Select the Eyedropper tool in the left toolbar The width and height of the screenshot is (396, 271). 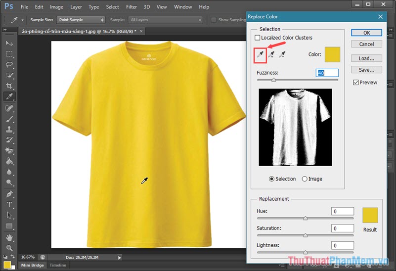coord(9,96)
